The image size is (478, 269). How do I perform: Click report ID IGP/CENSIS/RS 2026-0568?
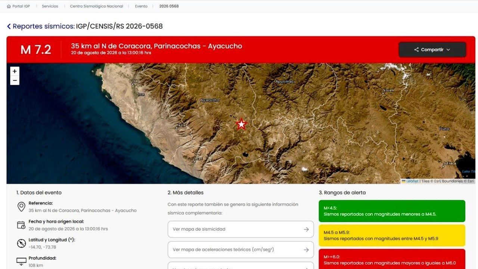[x=119, y=26]
